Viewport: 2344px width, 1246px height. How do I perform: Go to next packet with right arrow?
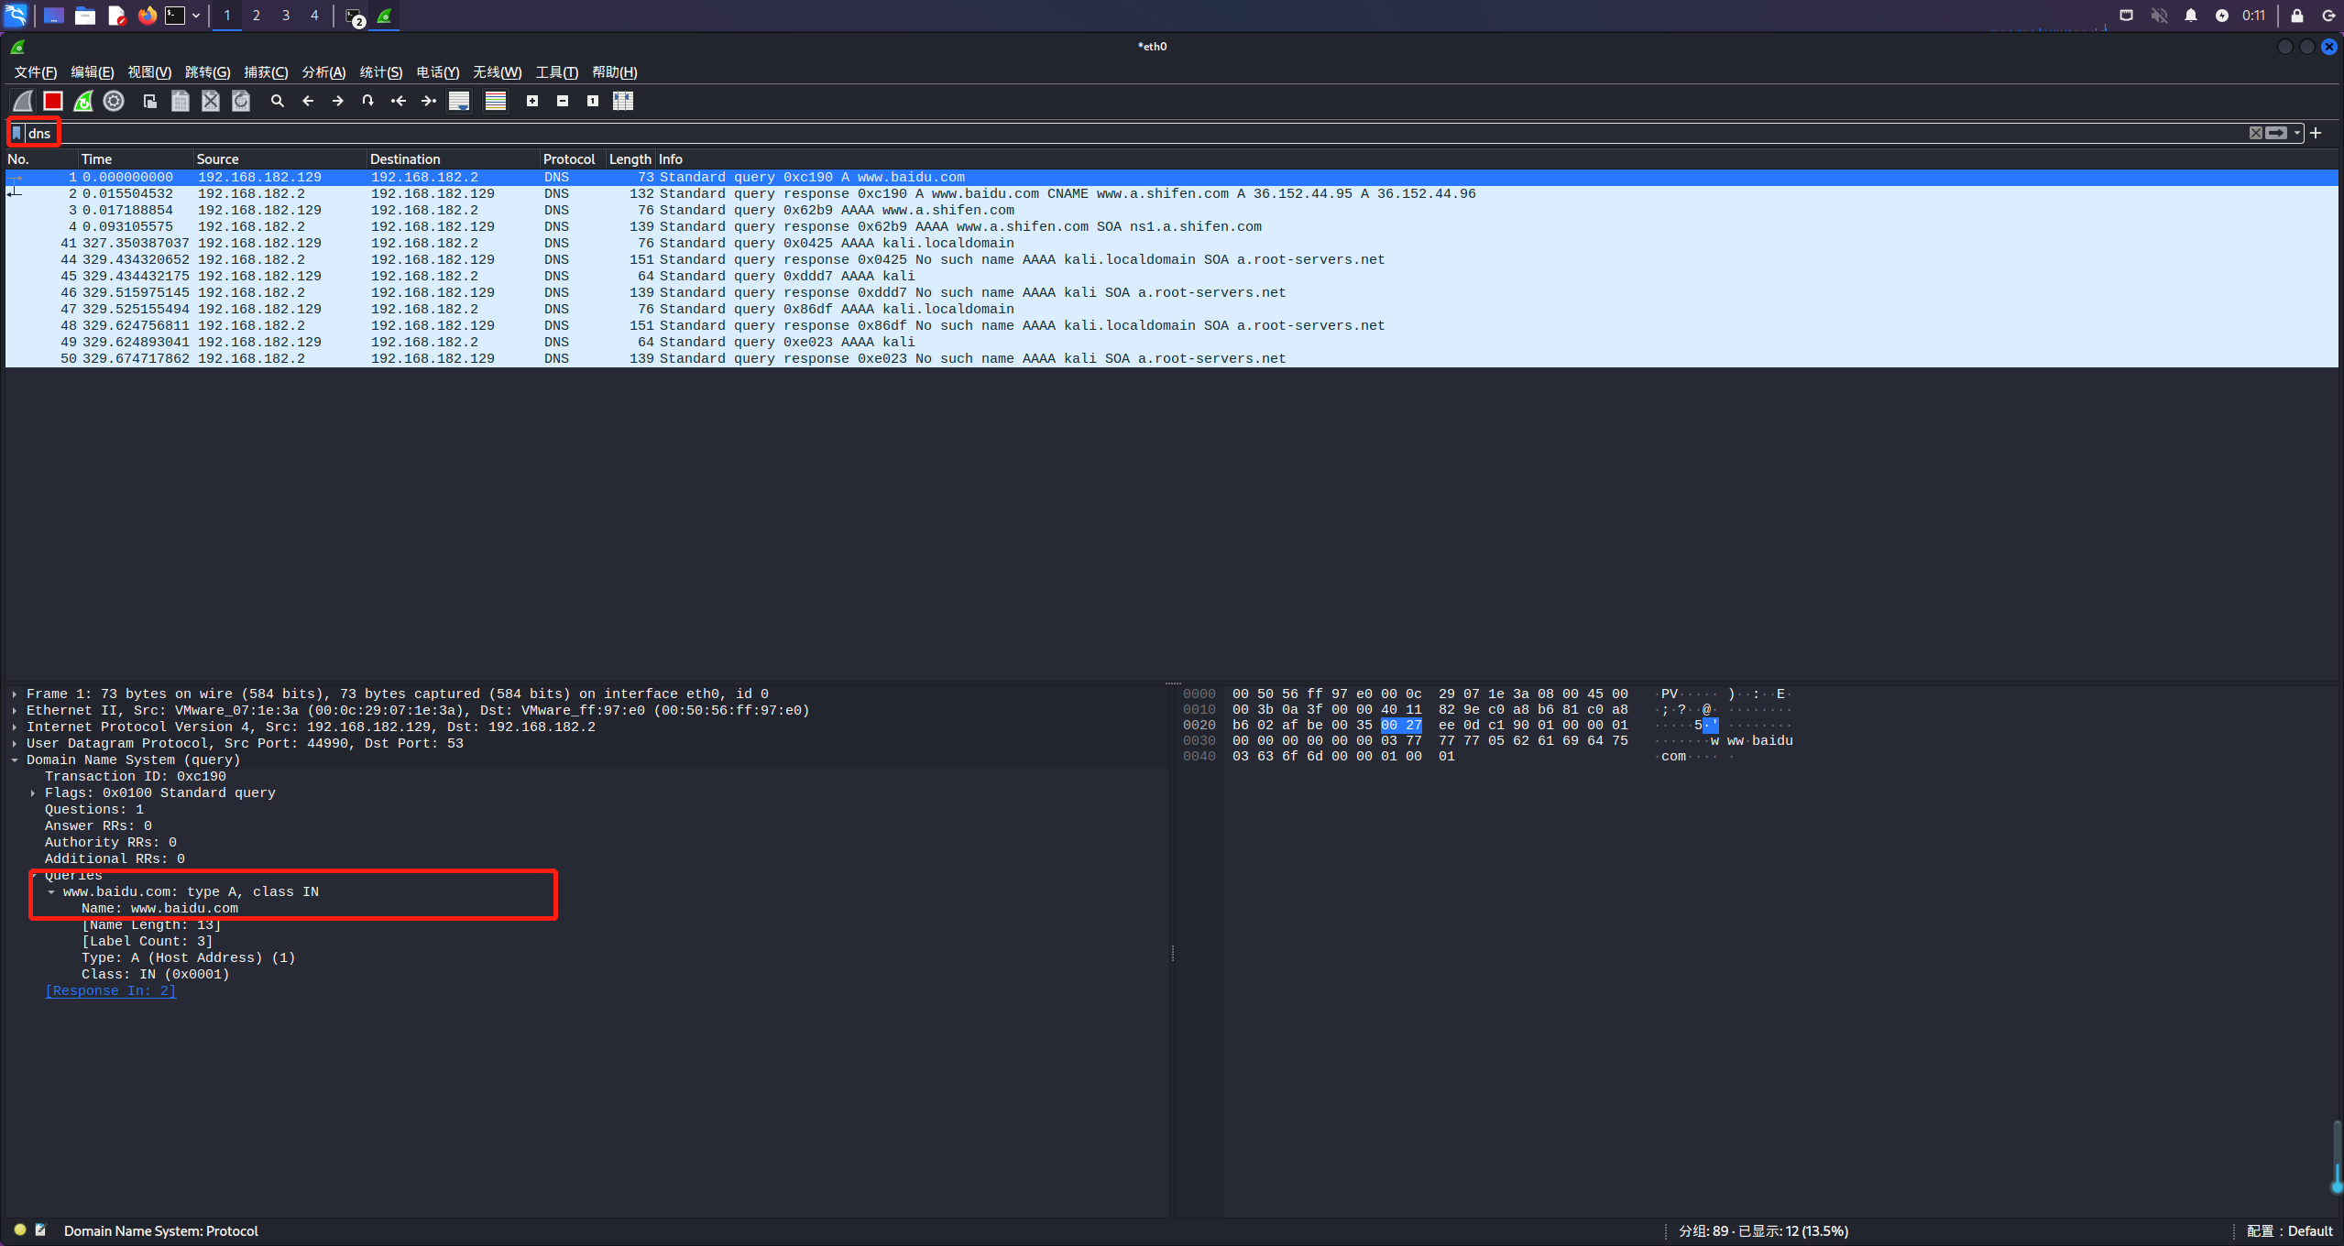(338, 101)
